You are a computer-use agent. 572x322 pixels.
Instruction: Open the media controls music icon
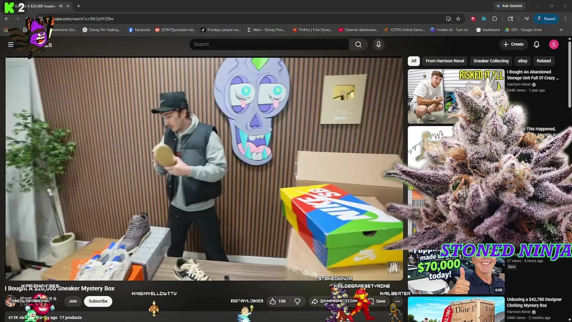(526, 19)
